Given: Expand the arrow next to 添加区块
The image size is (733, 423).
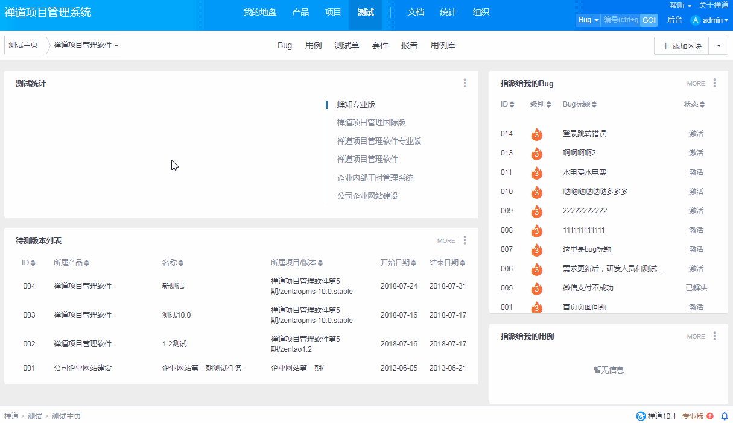Looking at the screenshot, I should pos(718,46).
